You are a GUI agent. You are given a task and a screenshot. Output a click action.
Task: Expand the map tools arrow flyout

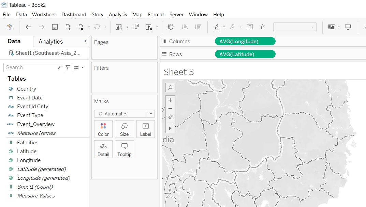click(x=170, y=128)
